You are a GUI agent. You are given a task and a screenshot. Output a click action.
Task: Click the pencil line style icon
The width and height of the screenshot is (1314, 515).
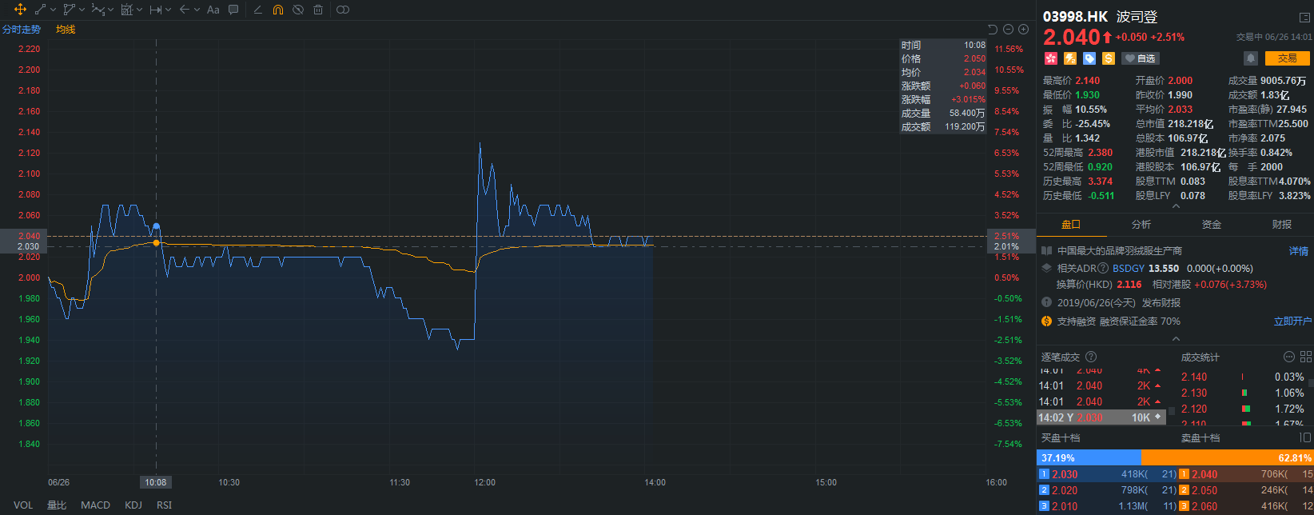[257, 10]
